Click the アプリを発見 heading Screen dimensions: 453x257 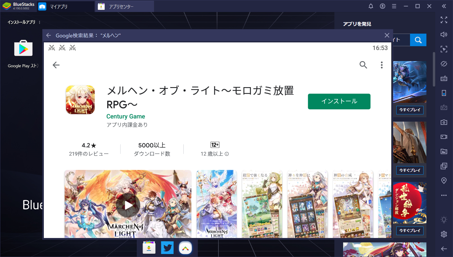(357, 24)
